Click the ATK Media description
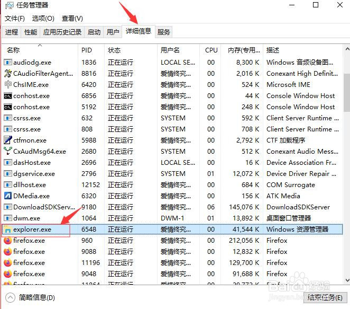Viewport: 350px width, 309px height. click(x=283, y=196)
